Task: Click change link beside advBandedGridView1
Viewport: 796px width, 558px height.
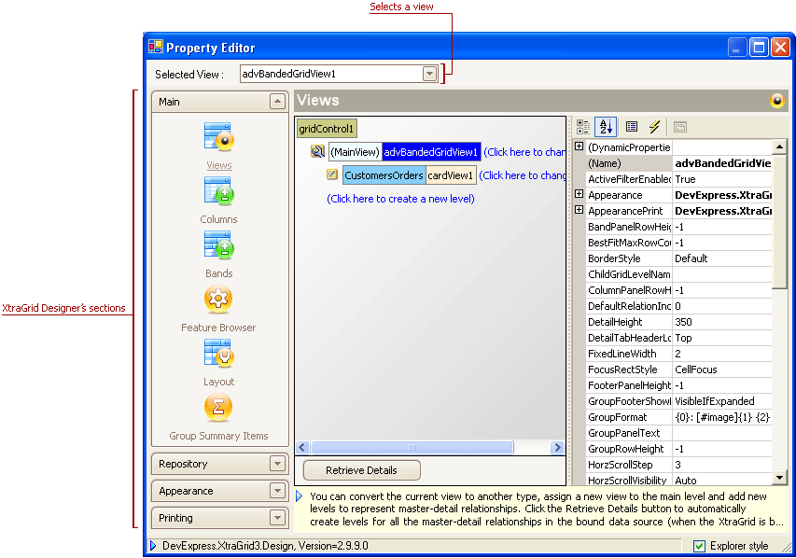Action: [524, 152]
